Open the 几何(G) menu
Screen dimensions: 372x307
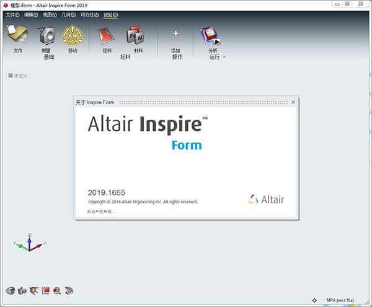tap(69, 15)
